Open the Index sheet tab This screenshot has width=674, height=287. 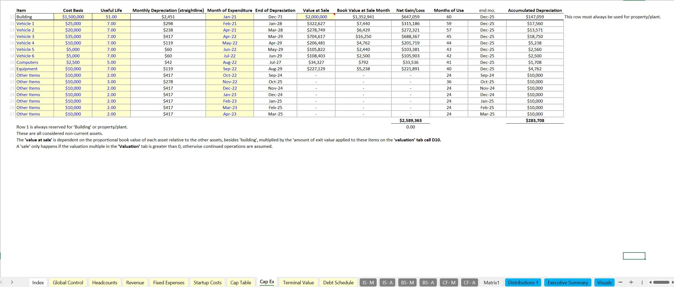(38, 282)
